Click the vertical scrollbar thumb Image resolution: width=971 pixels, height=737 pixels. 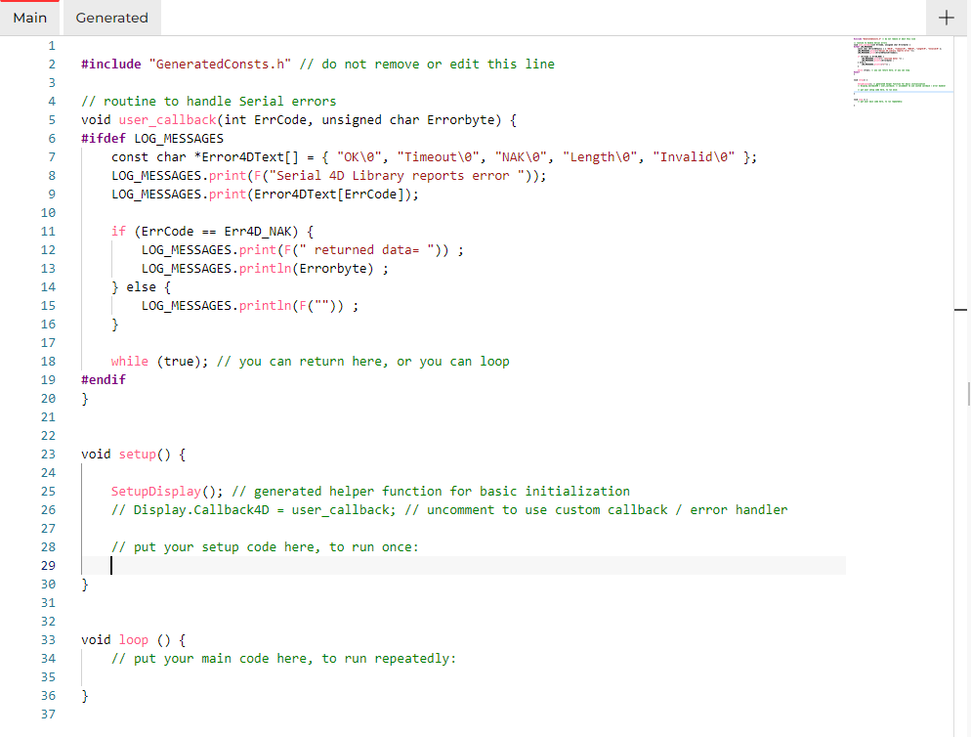tap(967, 393)
